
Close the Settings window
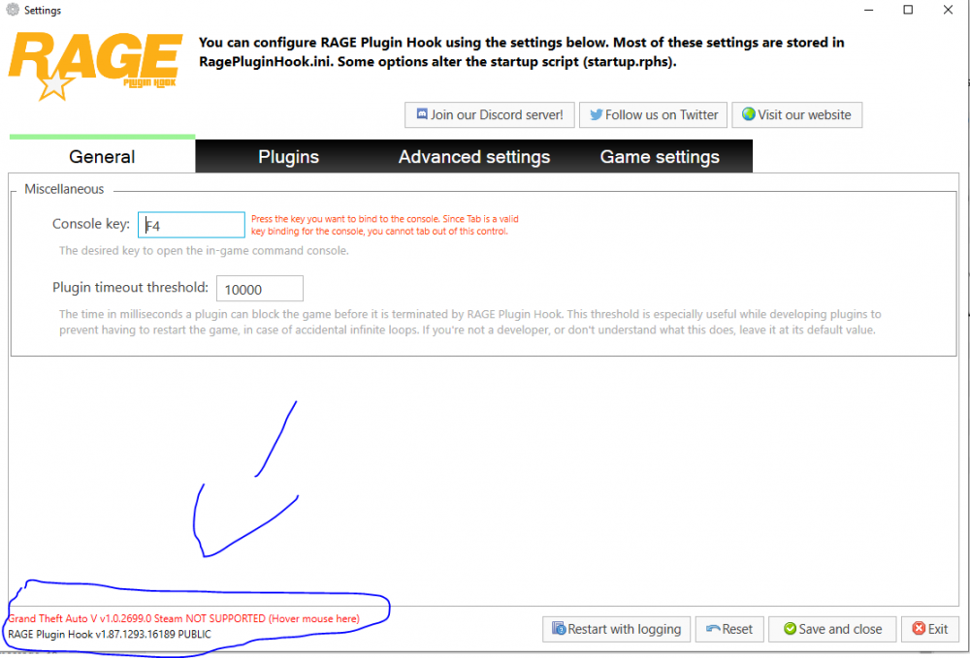click(948, 10)
